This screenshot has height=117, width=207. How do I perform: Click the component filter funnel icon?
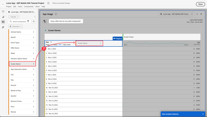[28, 22]
